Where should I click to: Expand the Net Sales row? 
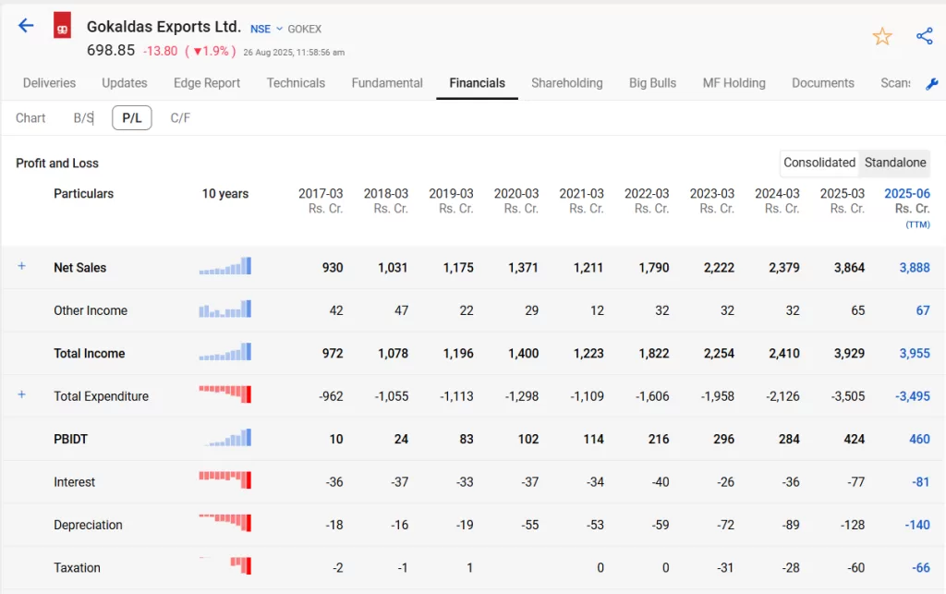[x=22, y=266]
